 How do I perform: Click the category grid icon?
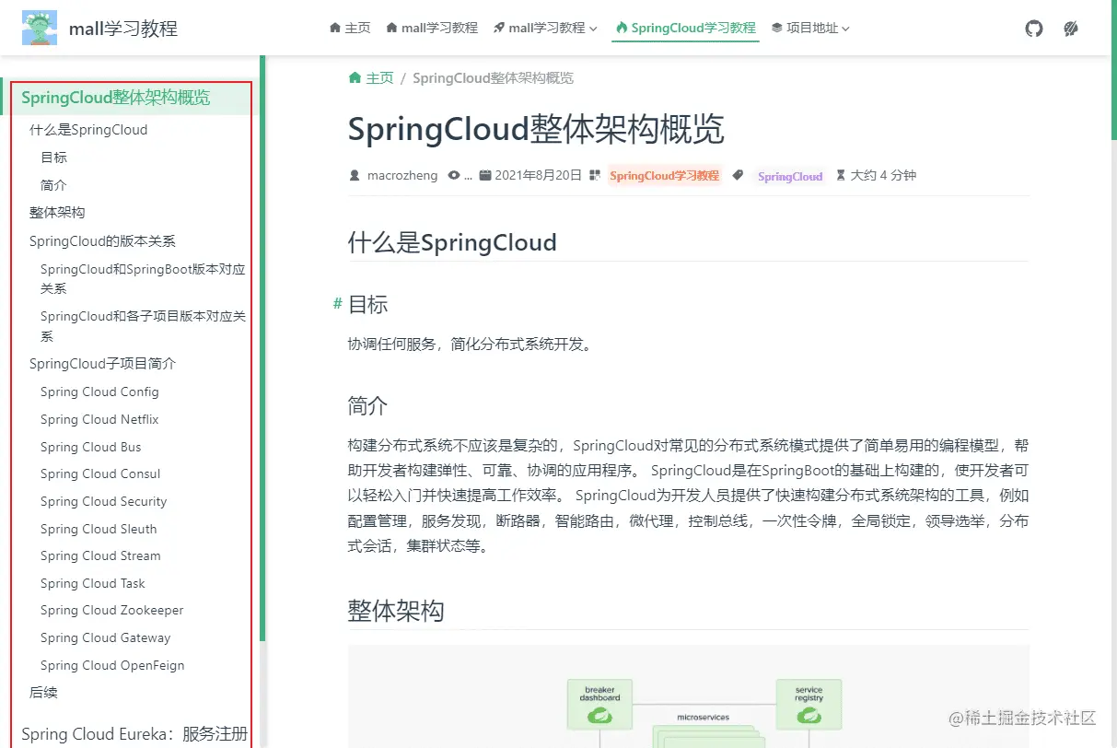tap(595, 175)
